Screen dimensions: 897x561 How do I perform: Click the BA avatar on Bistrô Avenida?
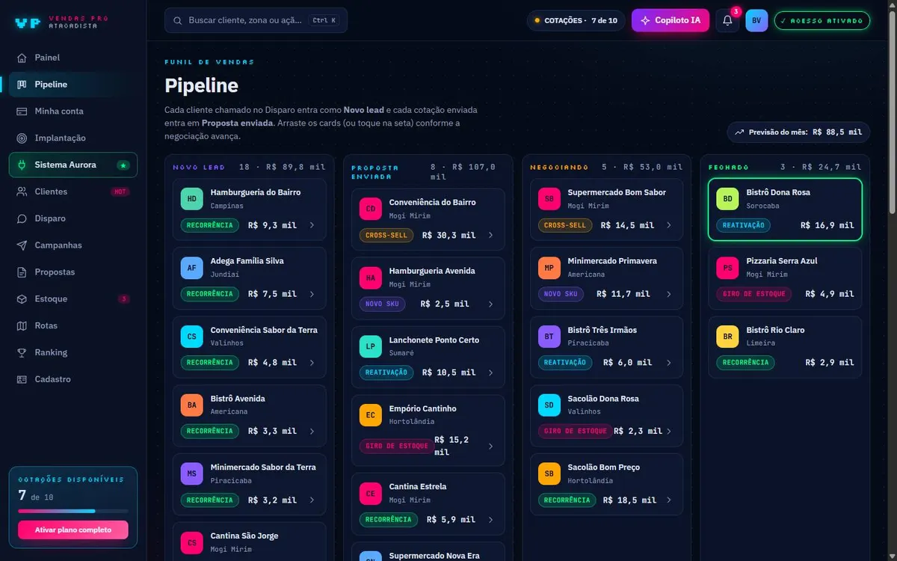point(192,405)
